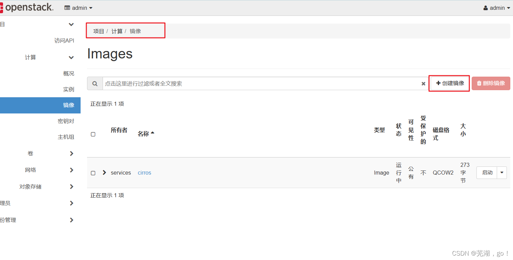Toggle the select-all images checkbox
The height and width of the screenshot is (260, 513).
click(x=93, y=134)
